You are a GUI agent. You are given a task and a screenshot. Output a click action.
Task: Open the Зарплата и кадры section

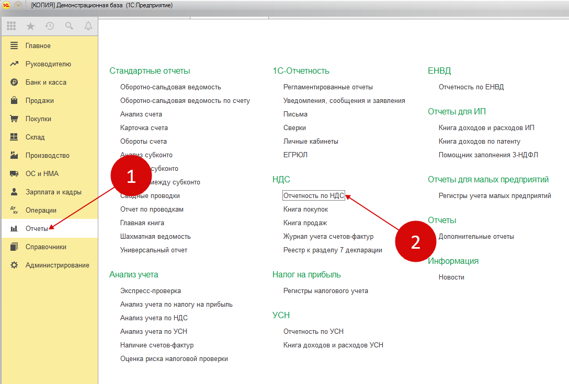pyautogui.click(x=53, y=192)
